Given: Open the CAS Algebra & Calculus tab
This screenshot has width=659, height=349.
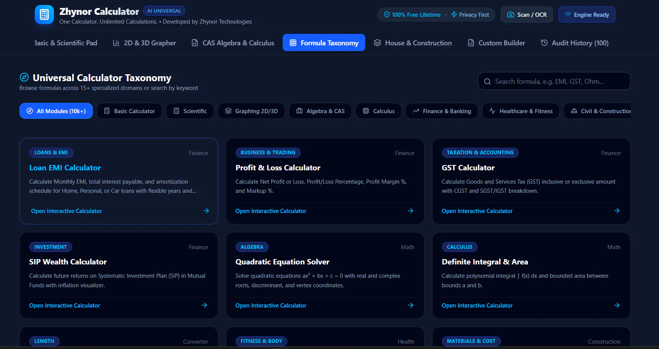Looking at the screenshot, I should tap(233, 43).
